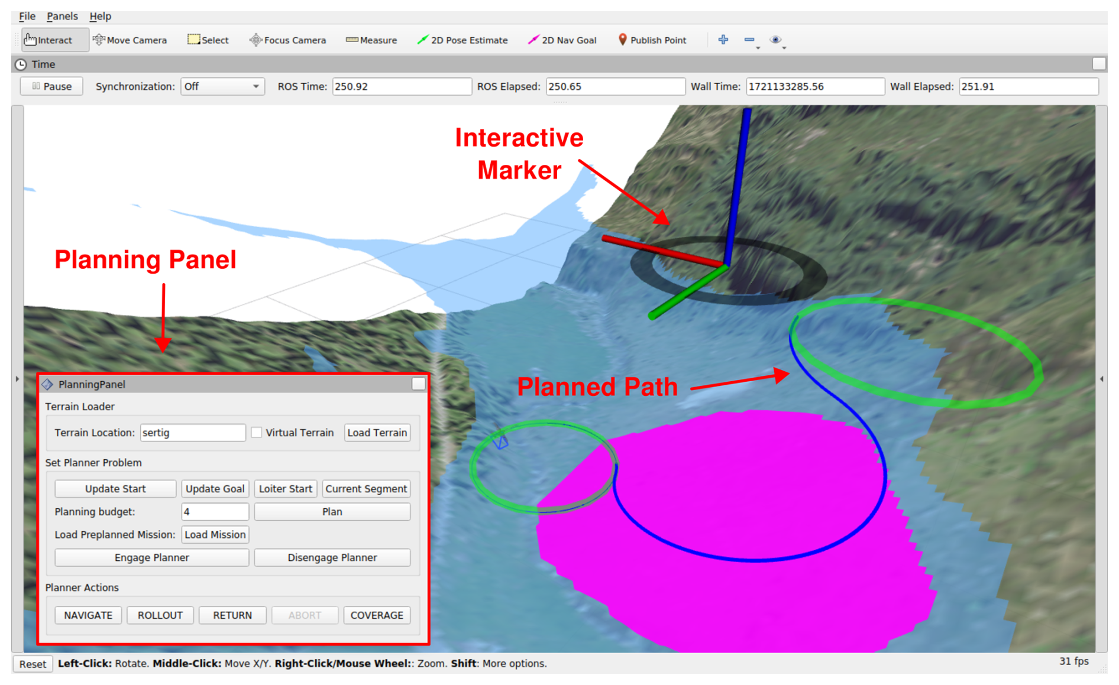Screen dimensions: 1119x685
Task: Choose the Select tool in toolbar
Action: point(208,40)
